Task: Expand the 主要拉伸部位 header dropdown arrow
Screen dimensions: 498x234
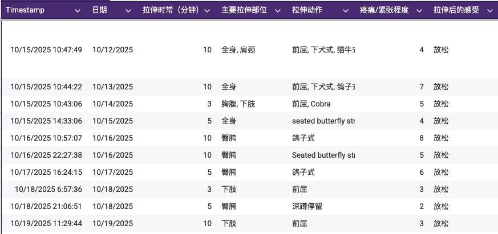Action: (278, 10)
